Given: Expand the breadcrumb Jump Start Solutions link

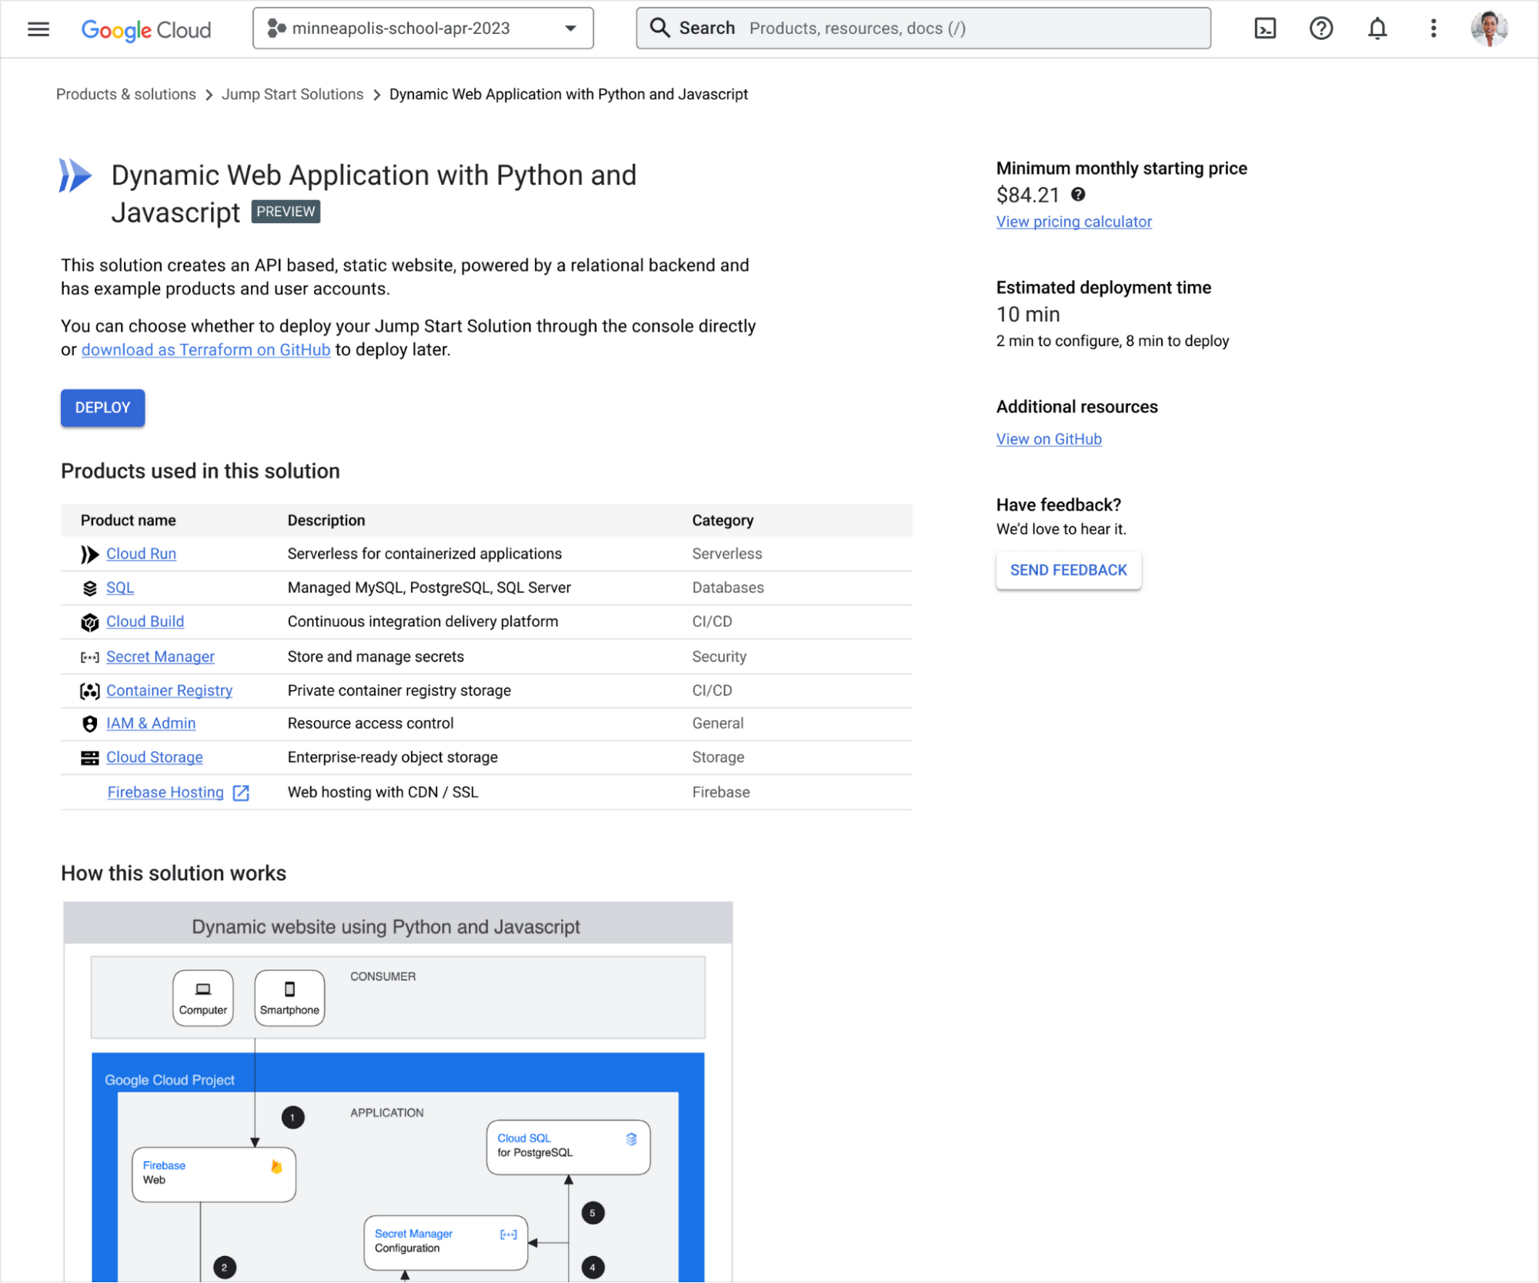Looking at the screenshot, I should point(292,93).
